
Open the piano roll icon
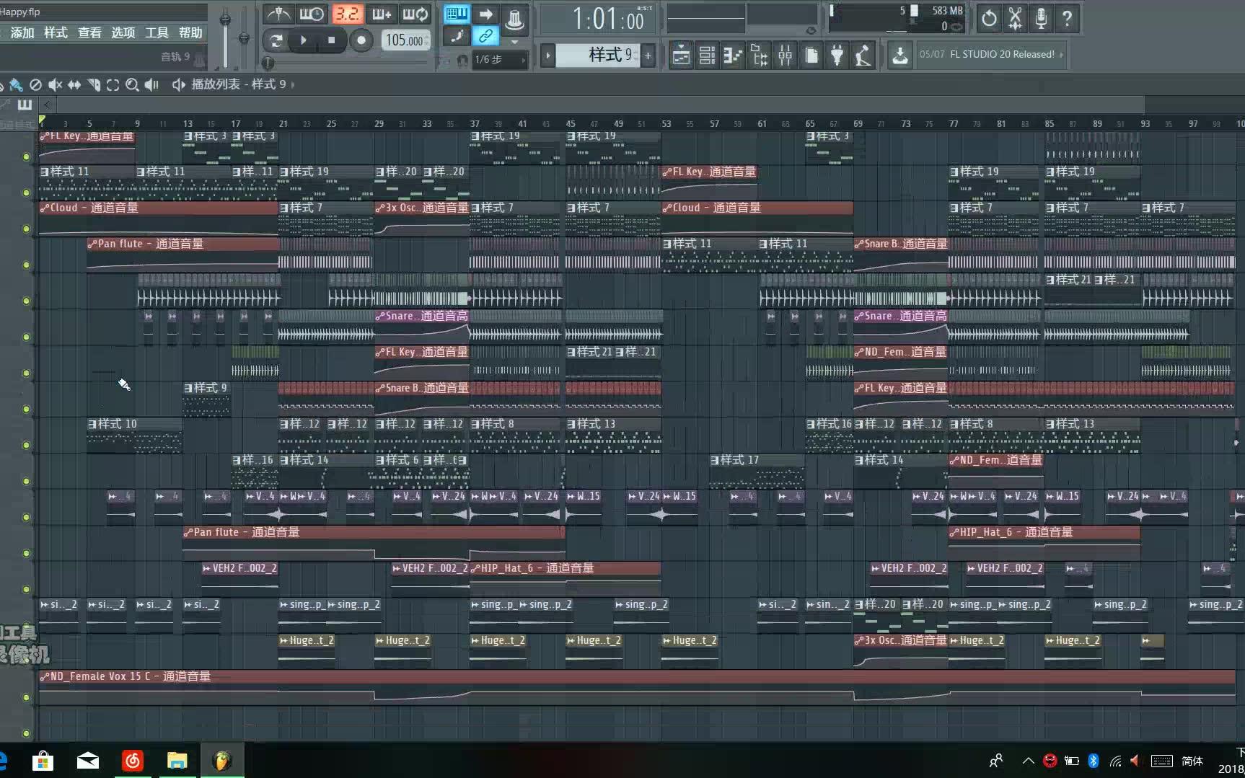[733, 55]
